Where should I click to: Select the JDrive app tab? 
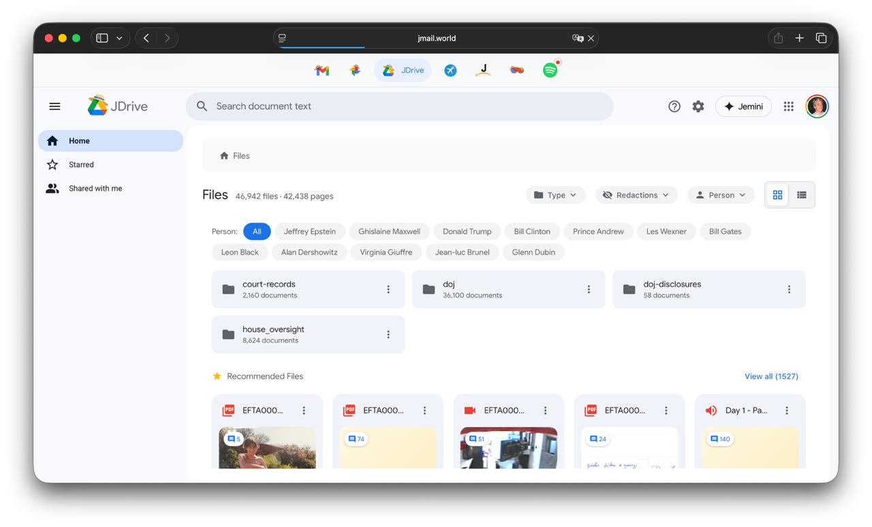pyautogui.click(x=403, y=70)
